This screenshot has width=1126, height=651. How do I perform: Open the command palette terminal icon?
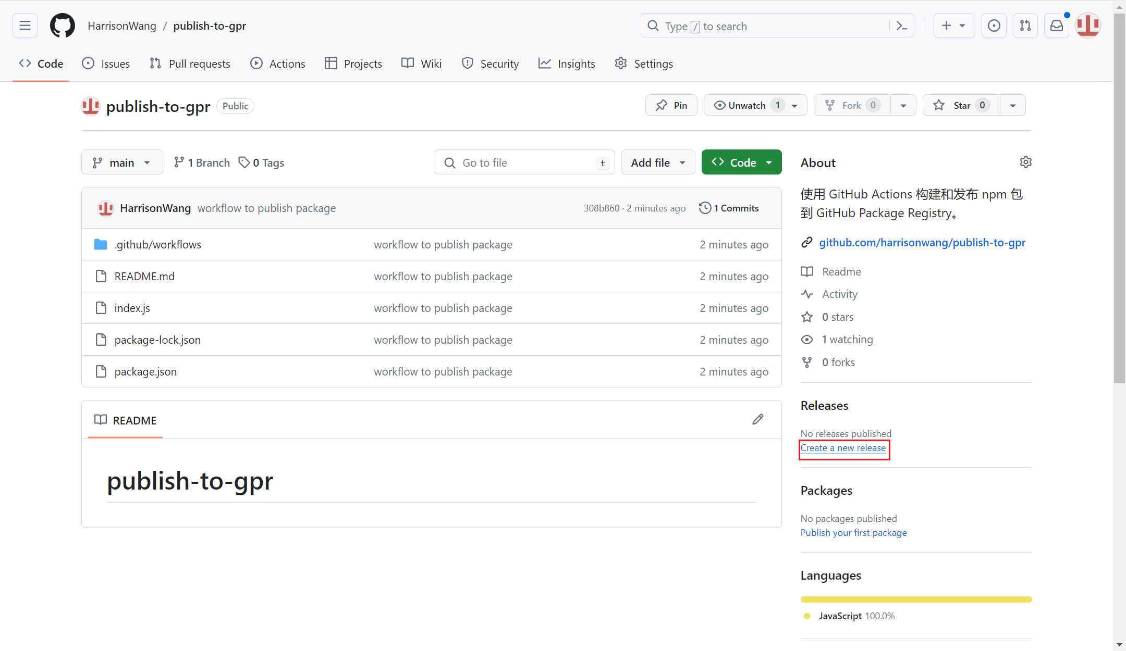(902, 25)
